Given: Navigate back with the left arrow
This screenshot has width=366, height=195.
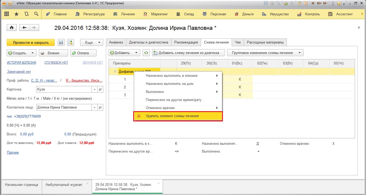Looking at the screenshot, I should [25, 28].
